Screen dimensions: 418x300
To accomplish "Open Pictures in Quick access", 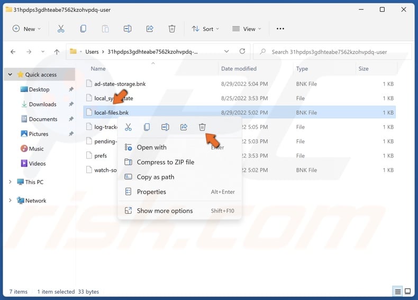I will coord(39,134).
